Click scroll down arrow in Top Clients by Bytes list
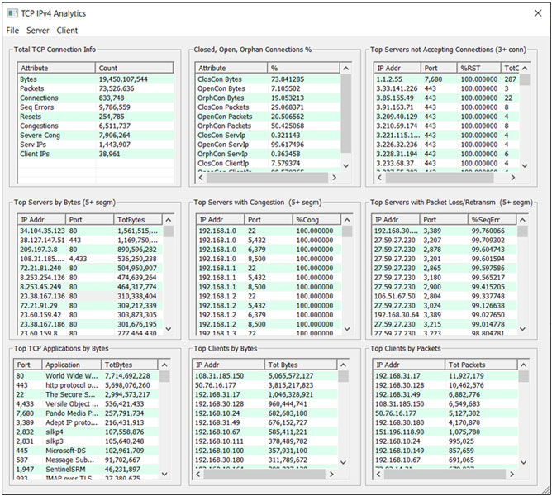This screenshot has height=496, width=552. pyautogui.click(x=343, y=462)
